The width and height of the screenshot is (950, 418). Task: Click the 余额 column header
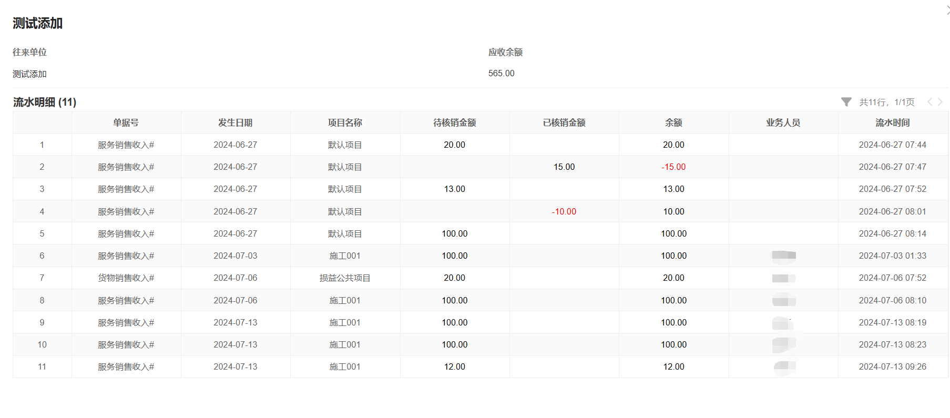click(673, 123)
